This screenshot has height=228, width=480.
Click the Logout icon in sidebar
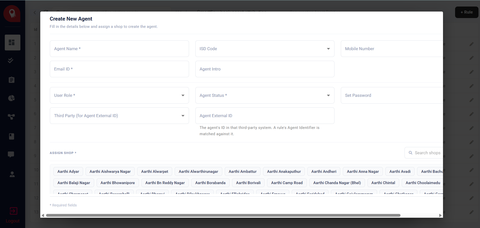click(13, 211)
